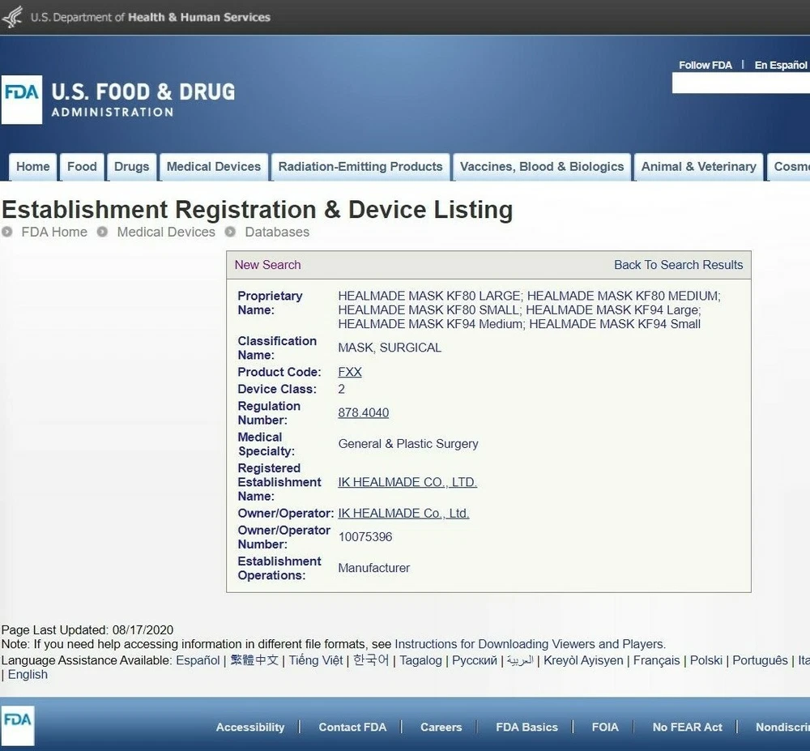The image size is (810, 751).
Task: Click the HHS eagle logo icon
Action: 12,17
